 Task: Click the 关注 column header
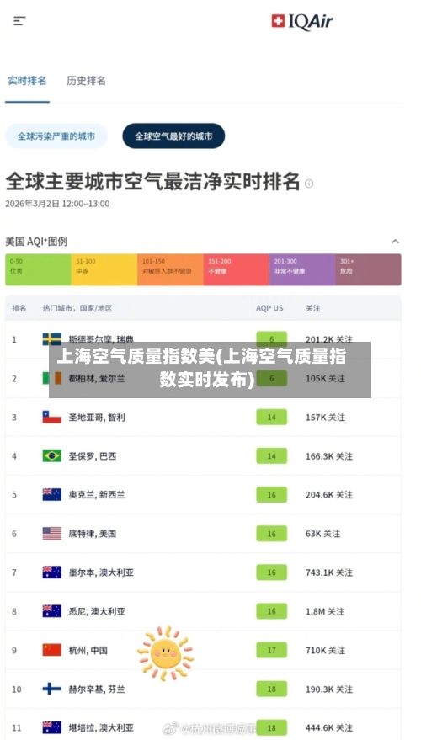[x=313, y=308]
